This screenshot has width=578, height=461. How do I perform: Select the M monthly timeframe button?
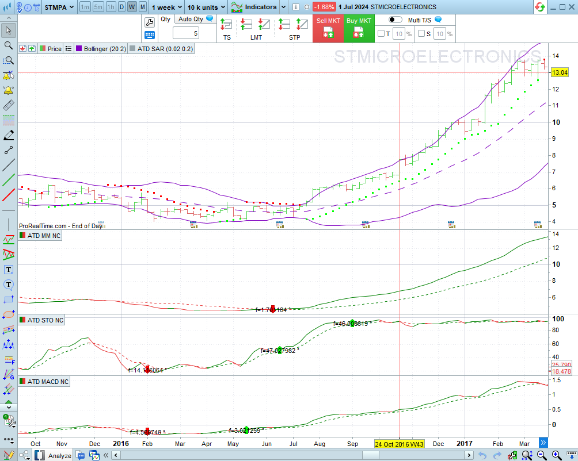coord(143,7)
